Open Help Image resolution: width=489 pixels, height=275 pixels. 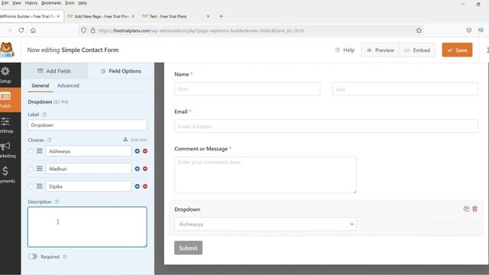pos(345,50)
